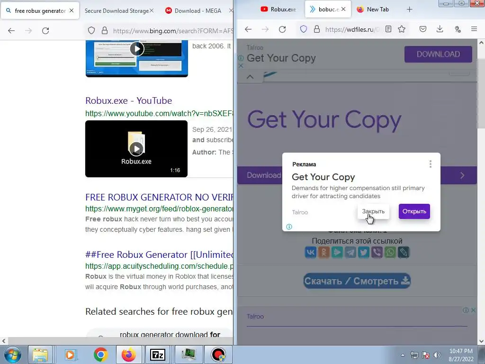This screenshot has height=364, width=485.
Task: Close bottom Talroo ad with X
Action: [x=473, y=310]
